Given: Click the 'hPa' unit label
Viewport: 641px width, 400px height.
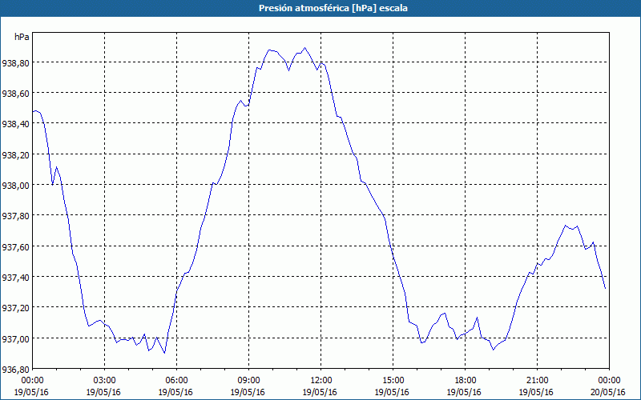Looking at the screenshot, I should pyautogui.click(x=22, y=37).
